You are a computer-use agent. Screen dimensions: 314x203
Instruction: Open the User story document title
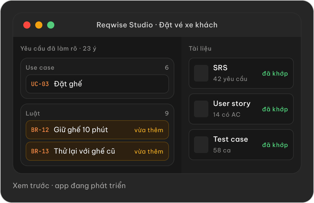coord(232,103)
